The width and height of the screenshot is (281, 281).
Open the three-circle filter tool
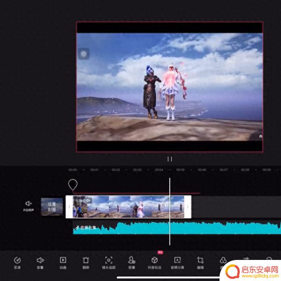(223, 260)
